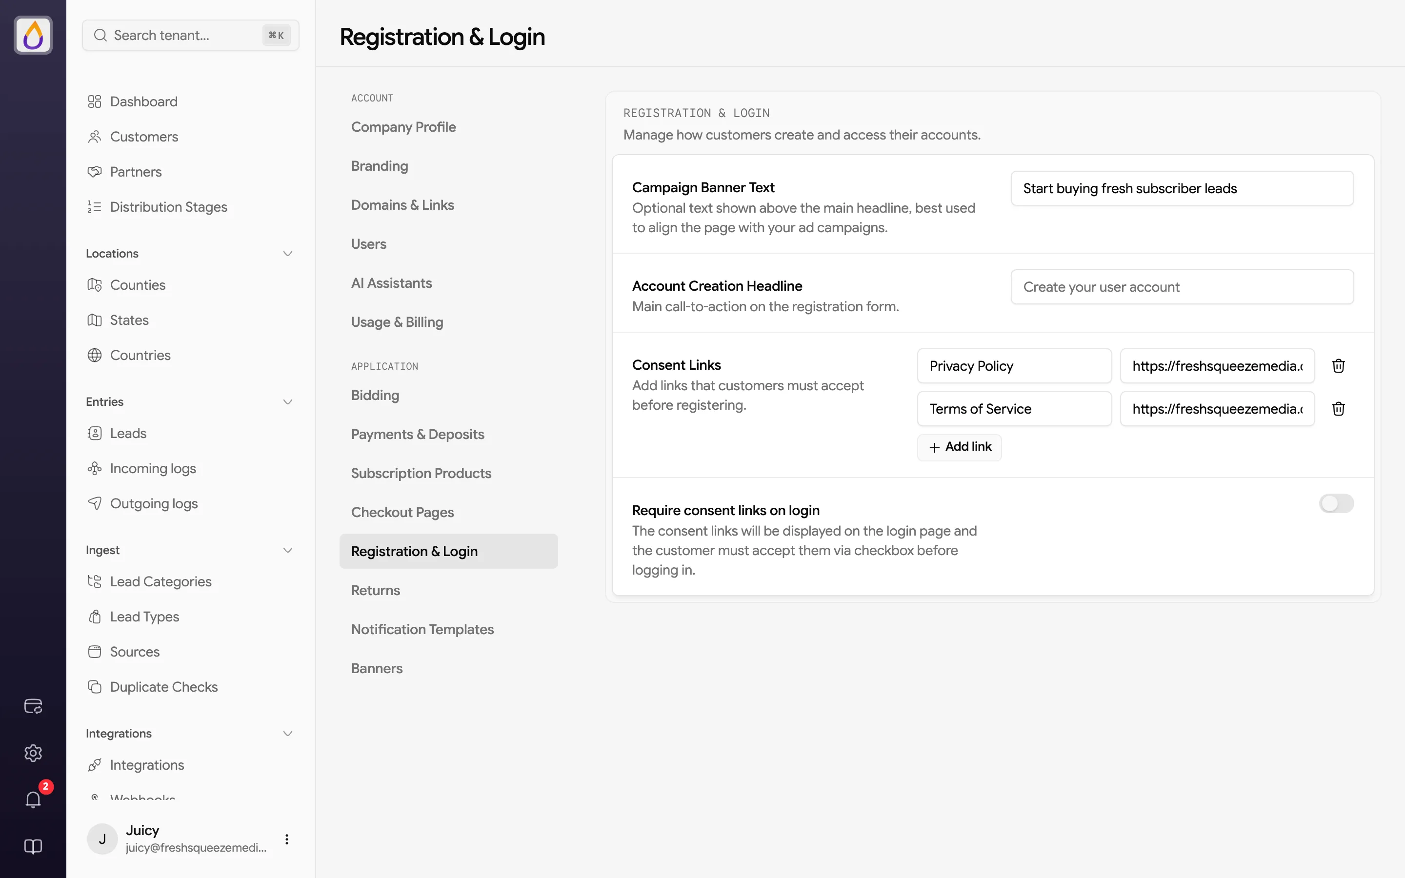The width and height of the screenshot is (1405, 878).
Task: Open the Counties page
Action: pyautogui.click(x=138, y=285)
